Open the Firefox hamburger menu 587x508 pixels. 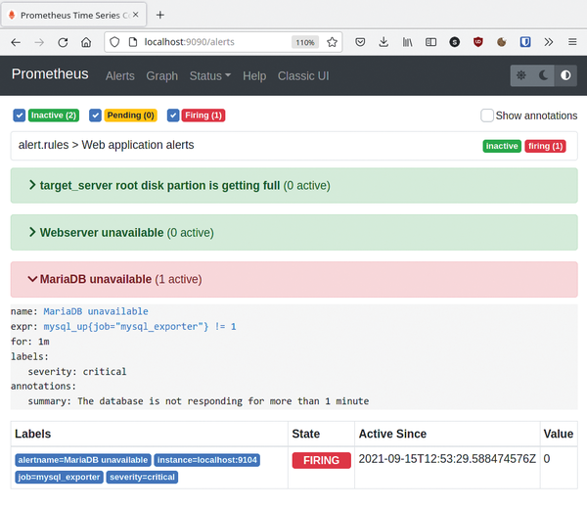coord(572,42)
